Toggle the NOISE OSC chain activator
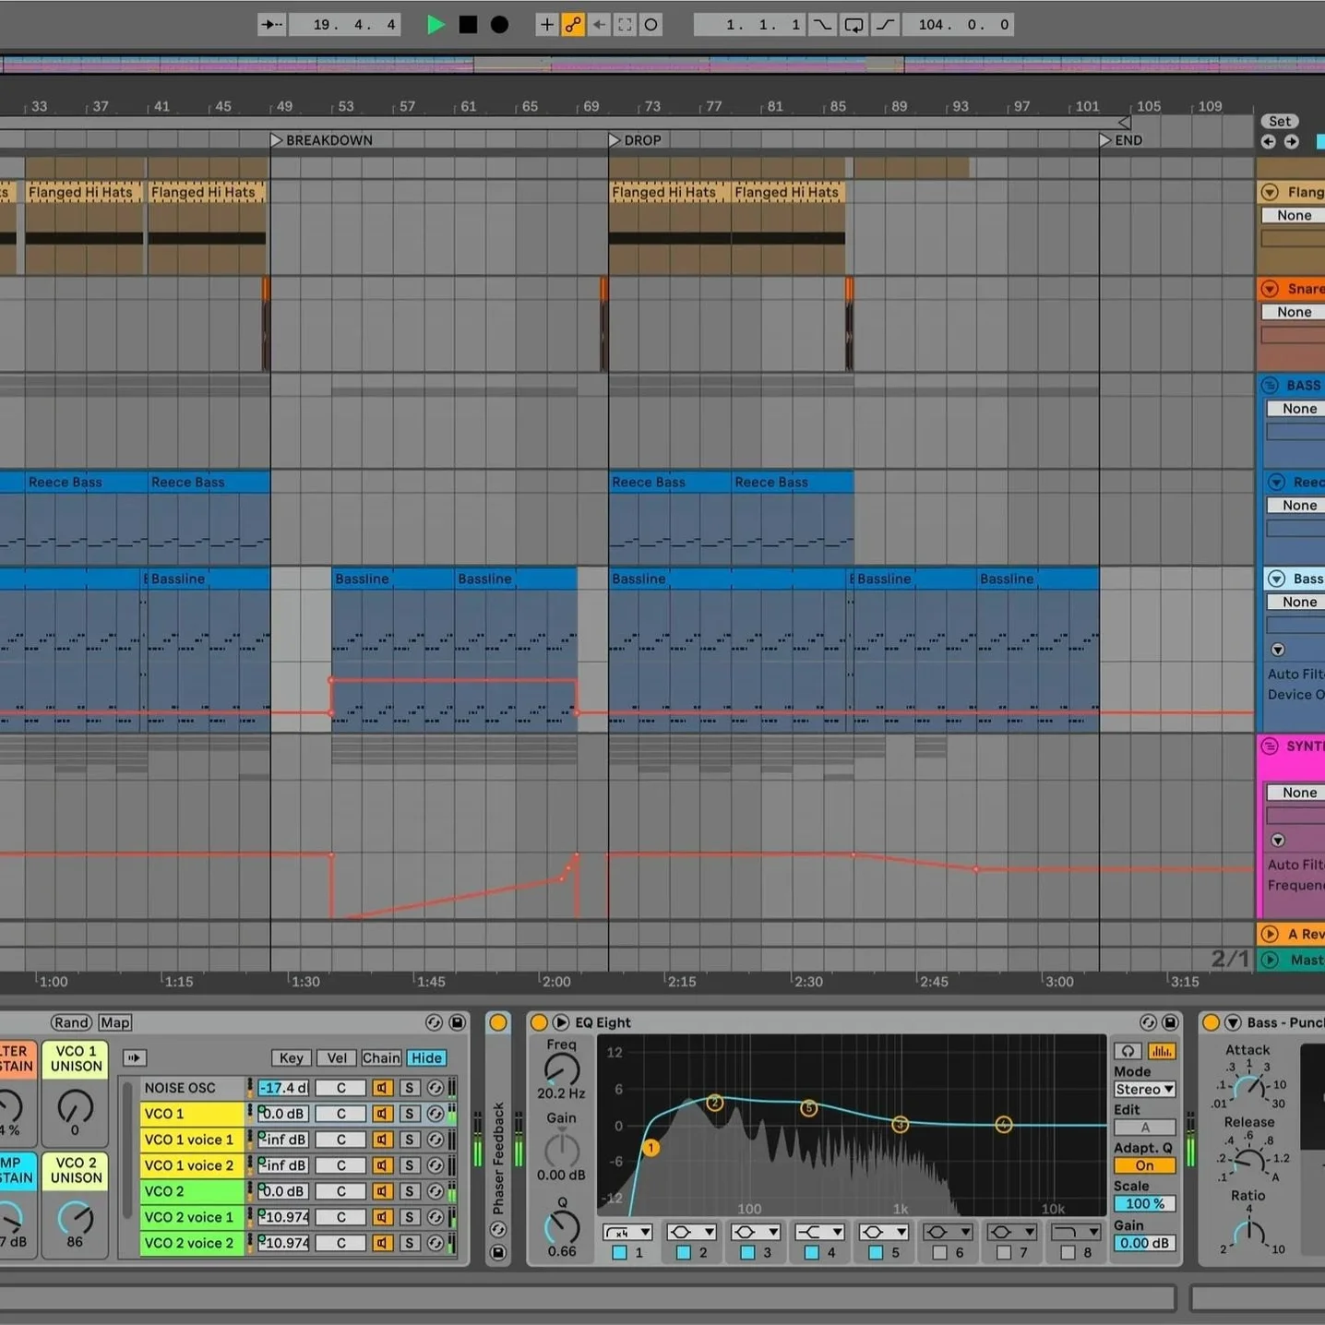 (383, 1088)
